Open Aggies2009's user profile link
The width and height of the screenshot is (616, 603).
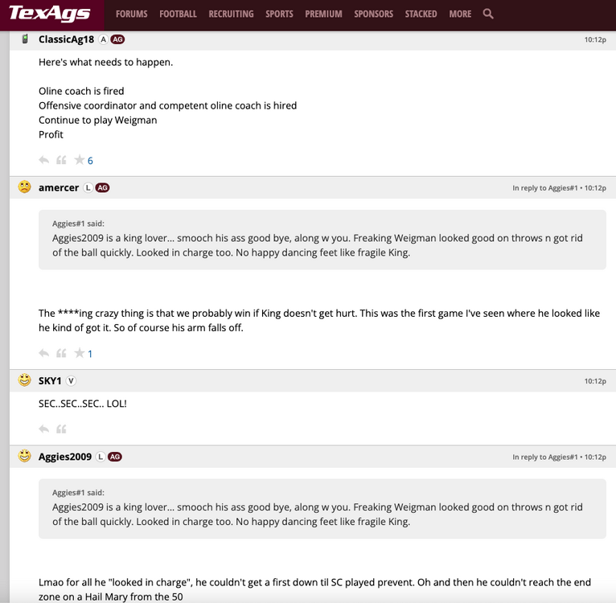tap(65, 457)
